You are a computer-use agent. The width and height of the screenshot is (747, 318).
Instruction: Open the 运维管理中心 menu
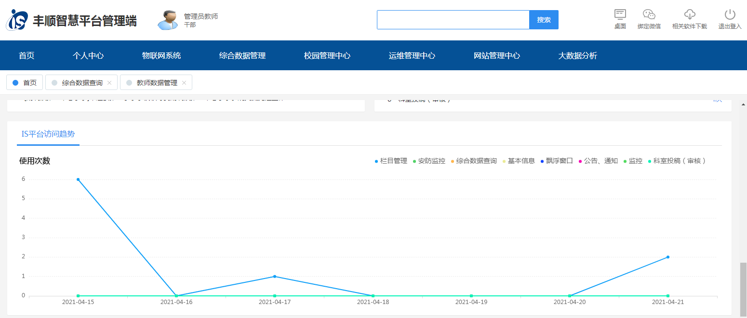412,55
